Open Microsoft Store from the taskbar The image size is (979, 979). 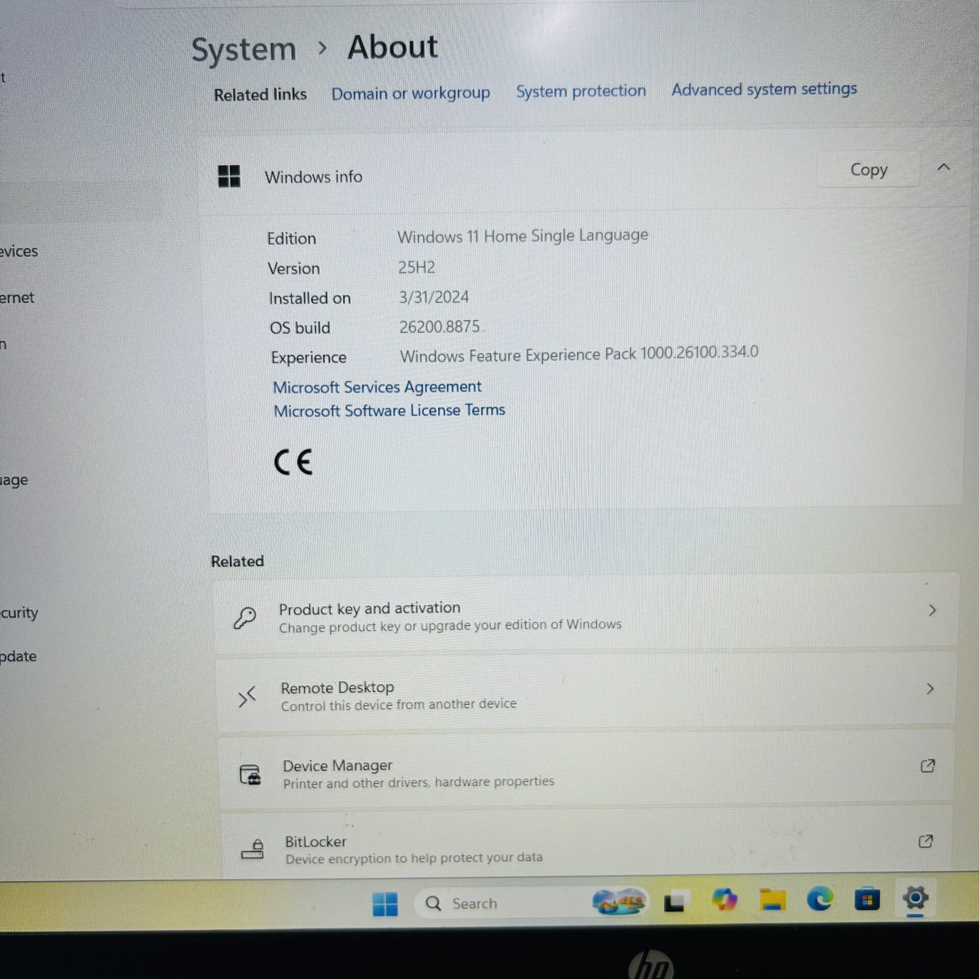[867, 898]
